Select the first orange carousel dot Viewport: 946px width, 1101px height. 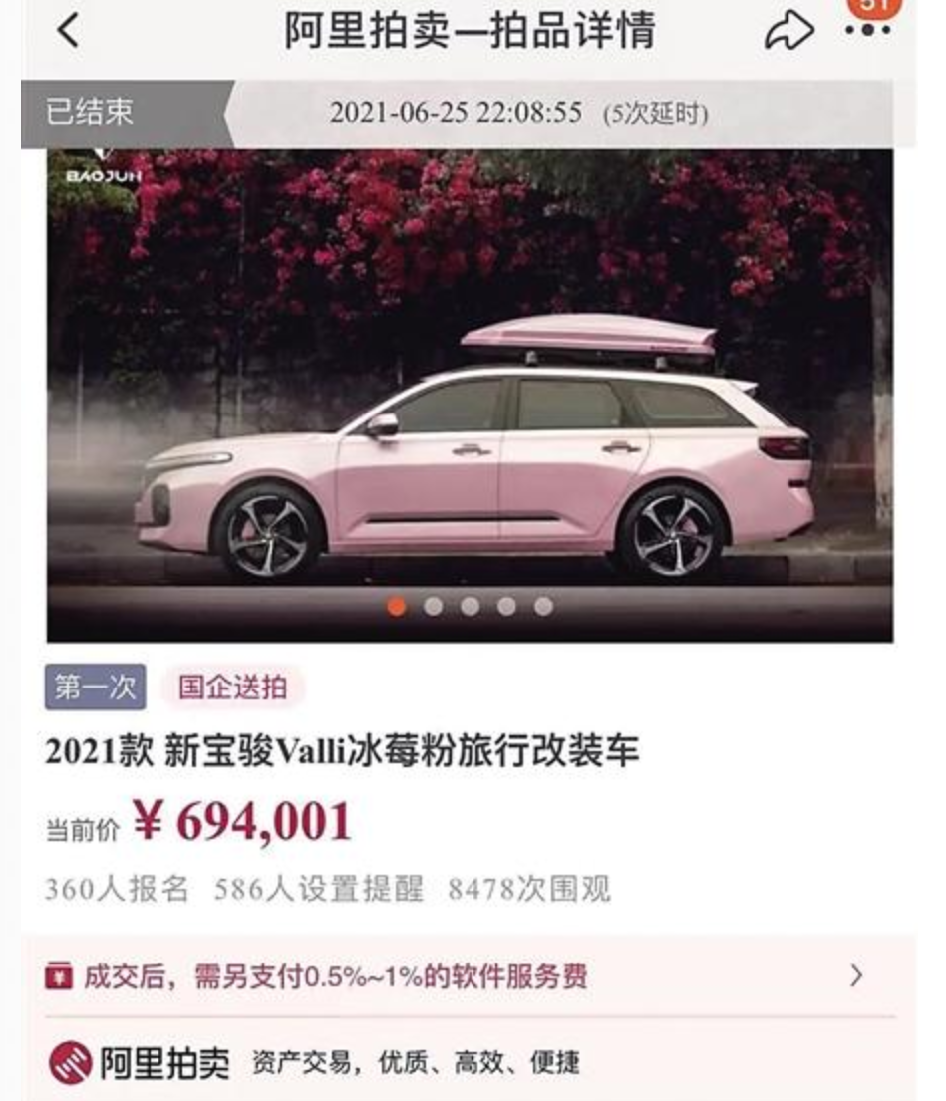click(397, 606)
